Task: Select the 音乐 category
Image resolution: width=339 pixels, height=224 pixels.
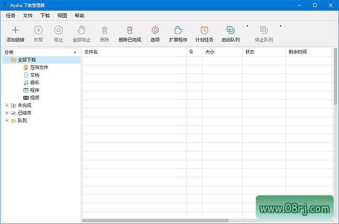Action: click(x=34, y=82)
